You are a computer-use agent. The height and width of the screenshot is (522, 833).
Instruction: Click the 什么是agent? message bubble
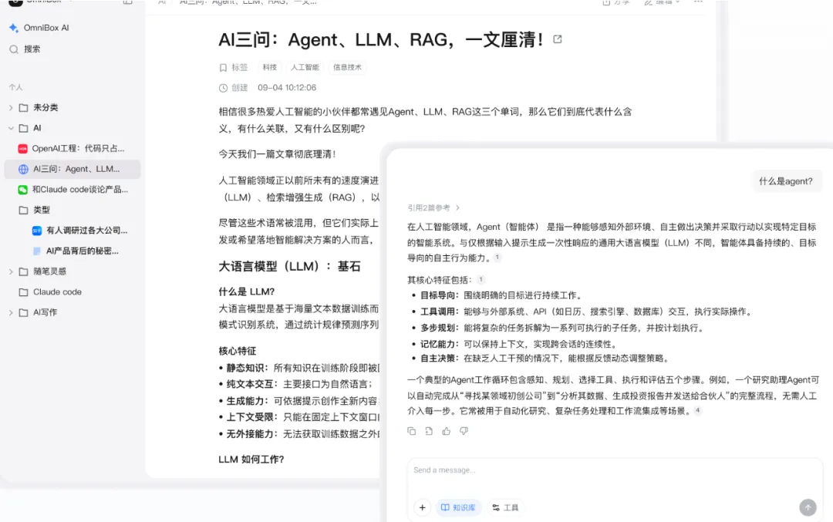pos(786,181)
